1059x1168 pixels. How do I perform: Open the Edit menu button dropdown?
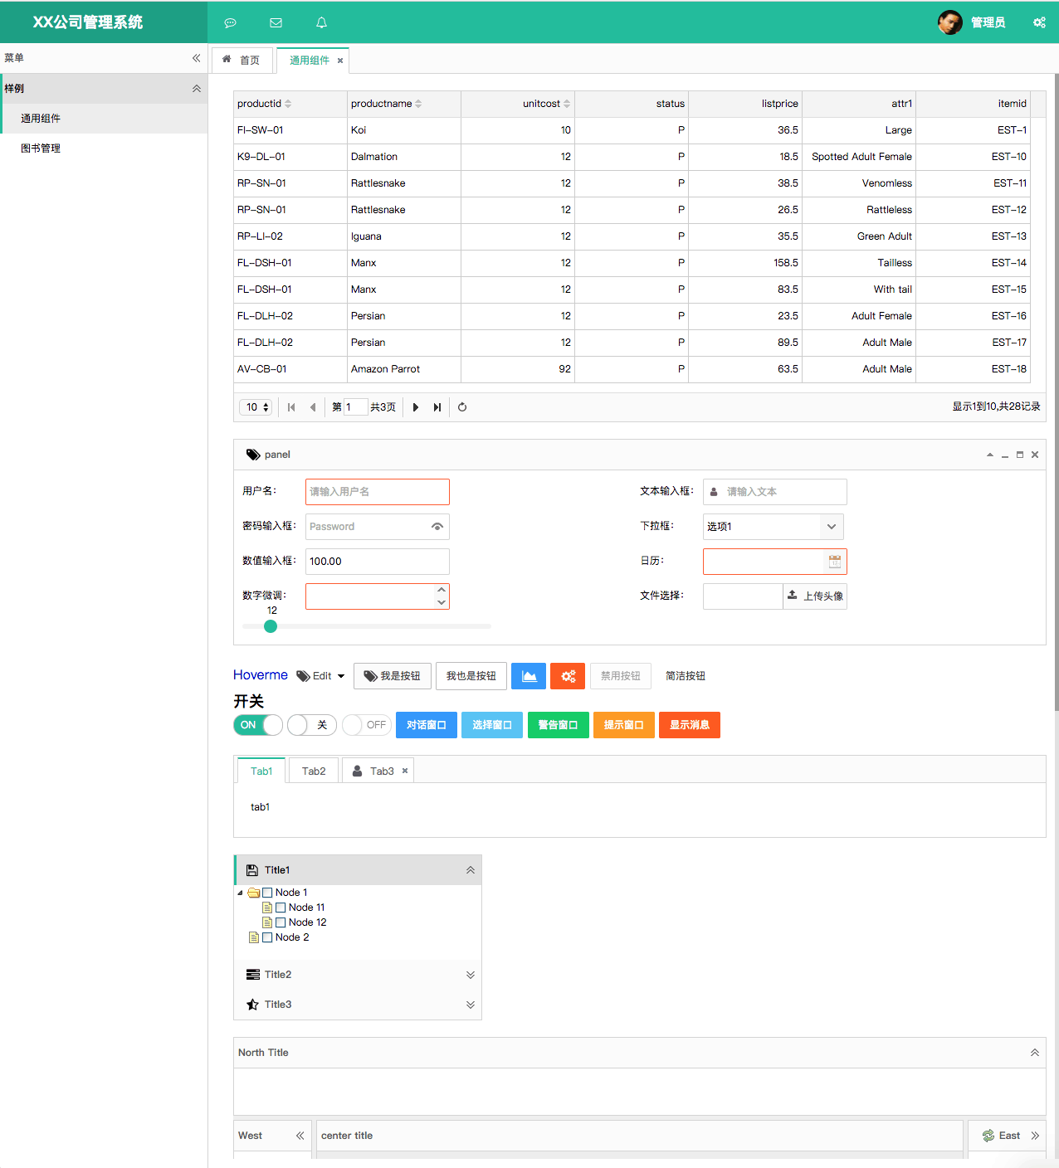click(320, 676)
